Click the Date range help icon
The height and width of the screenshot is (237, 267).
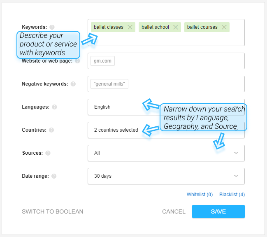(x=54, y=176)
